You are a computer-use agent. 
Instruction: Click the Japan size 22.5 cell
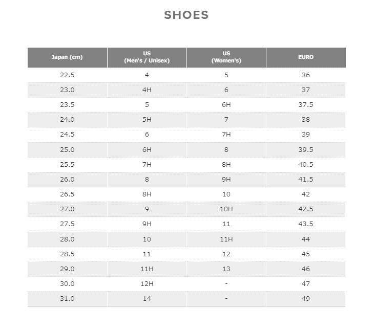(x=67, y=75)
